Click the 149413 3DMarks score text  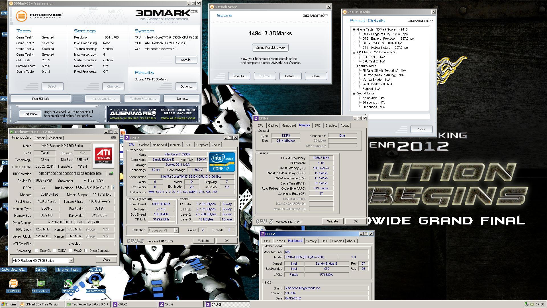(x=270, y=33)
